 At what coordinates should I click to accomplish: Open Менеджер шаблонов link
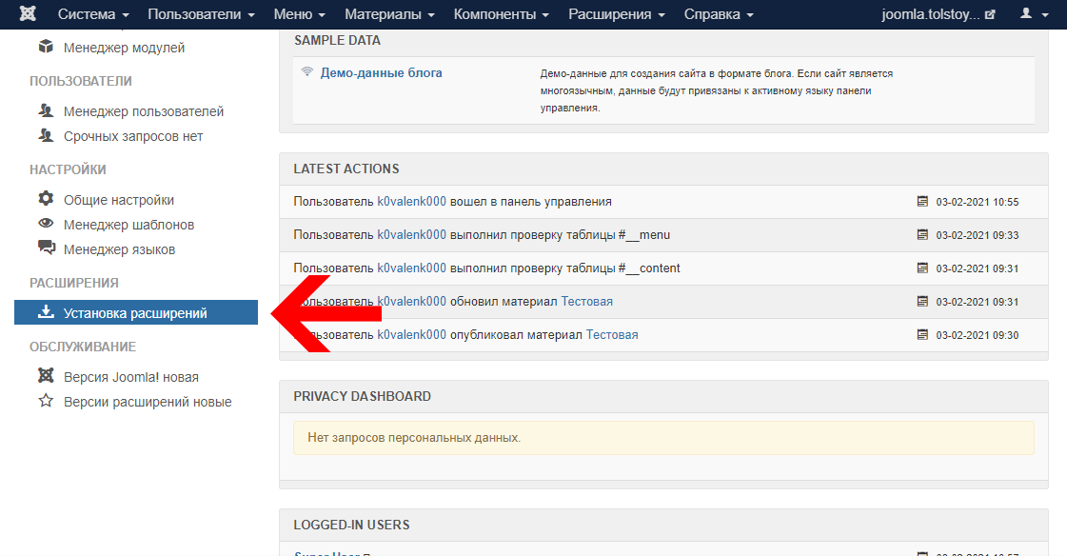point(128,225)
